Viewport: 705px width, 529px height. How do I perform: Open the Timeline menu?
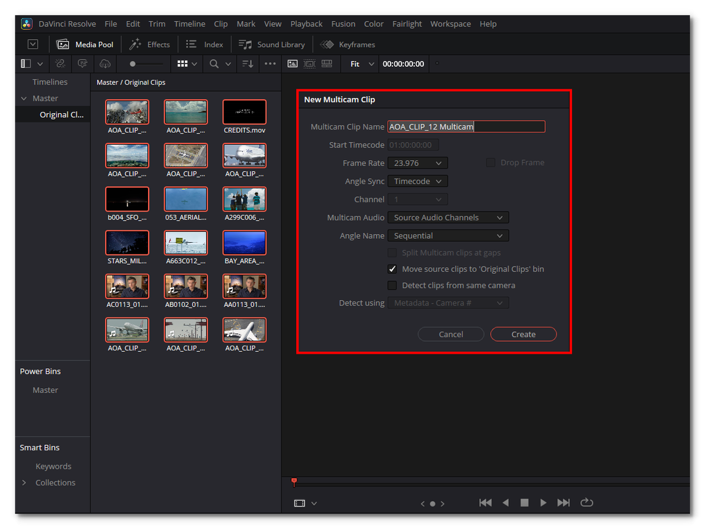(189, 24)
